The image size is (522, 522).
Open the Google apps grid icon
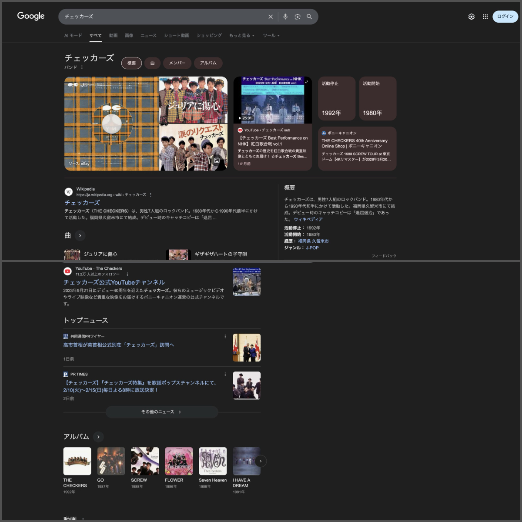pos(485,17)
